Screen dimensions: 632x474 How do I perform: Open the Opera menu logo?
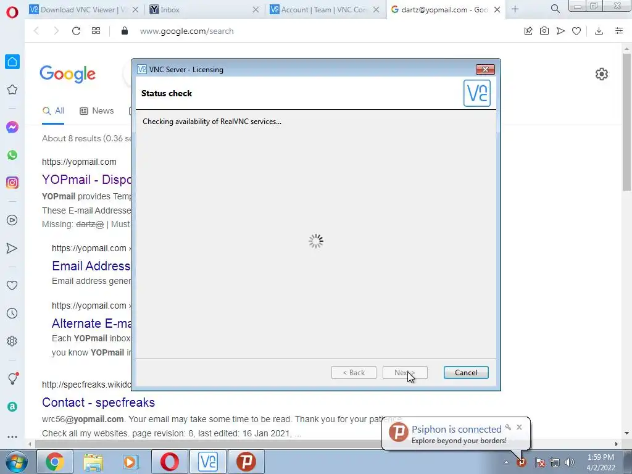point(12,12)
